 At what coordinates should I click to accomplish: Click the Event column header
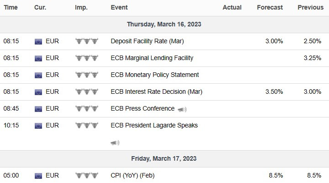pyautogui.click(x=119, y=7)
